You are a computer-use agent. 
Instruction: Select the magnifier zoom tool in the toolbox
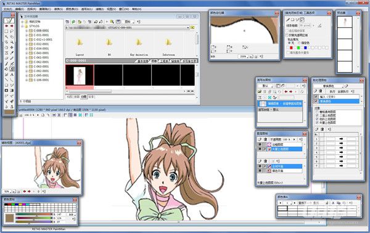(12, 42)
